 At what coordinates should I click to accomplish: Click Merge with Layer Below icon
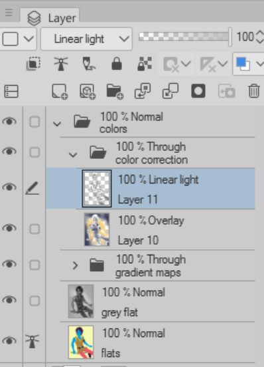point(170,91)
